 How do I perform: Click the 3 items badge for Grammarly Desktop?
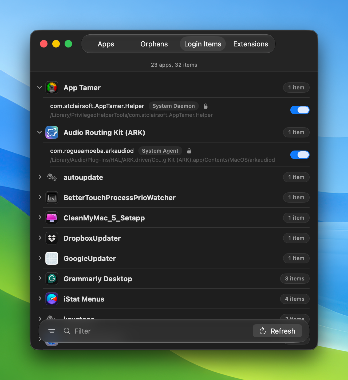pyautogui.click(x=295, y=279)
